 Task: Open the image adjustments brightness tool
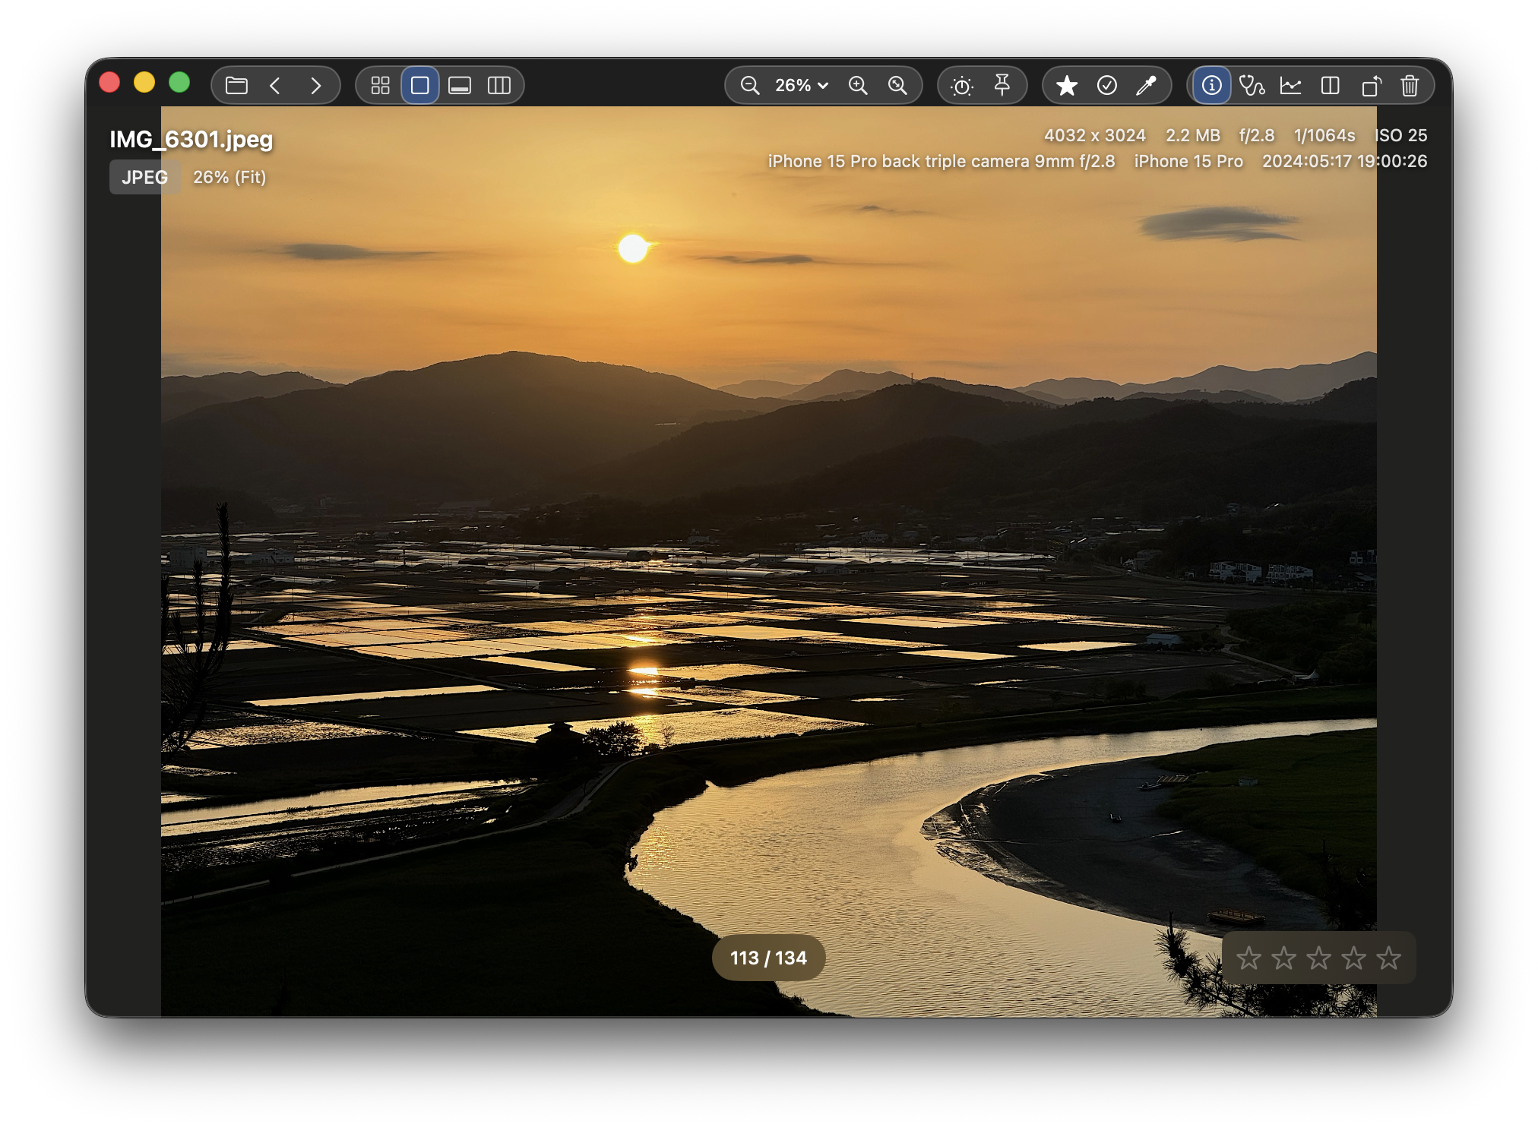963,85
